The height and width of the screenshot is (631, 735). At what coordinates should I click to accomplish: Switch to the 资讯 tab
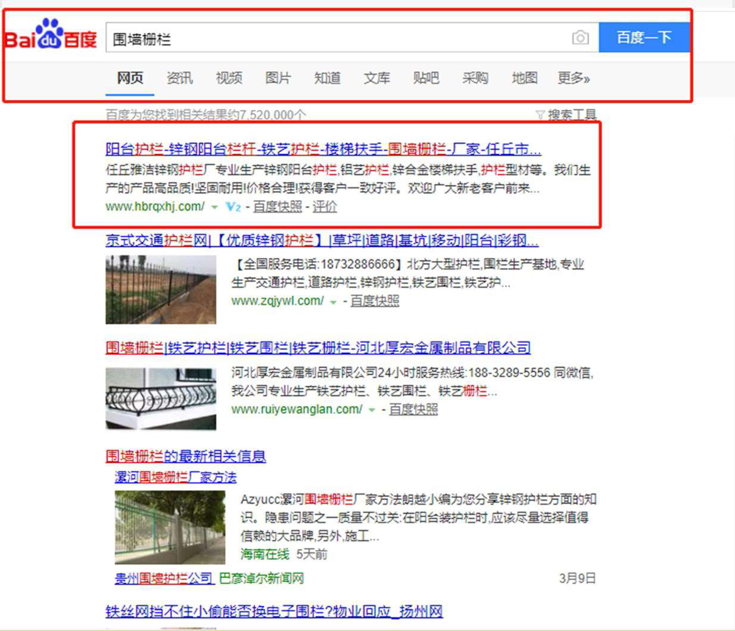click(179, 78)
